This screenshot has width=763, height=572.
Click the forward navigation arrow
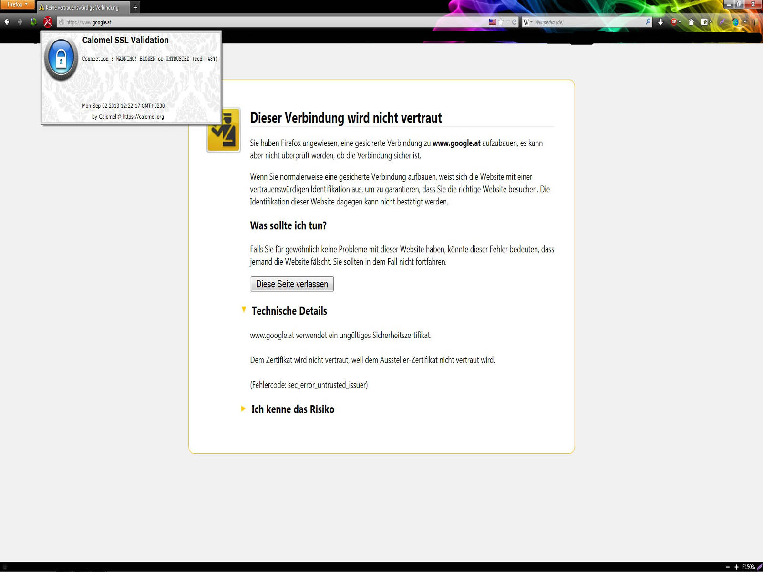(x=20, y=22)
